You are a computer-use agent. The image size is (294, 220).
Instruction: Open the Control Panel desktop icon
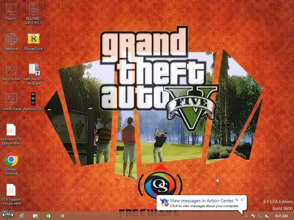point(11,102)
